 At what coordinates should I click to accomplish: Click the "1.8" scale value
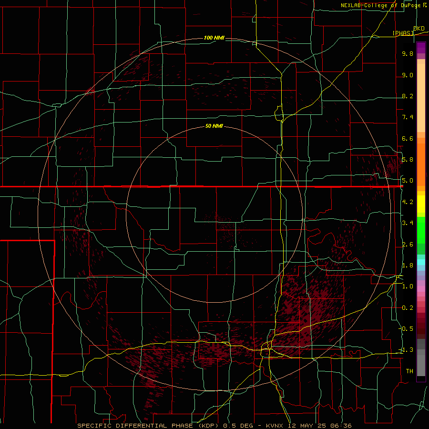tap(408, 266)
